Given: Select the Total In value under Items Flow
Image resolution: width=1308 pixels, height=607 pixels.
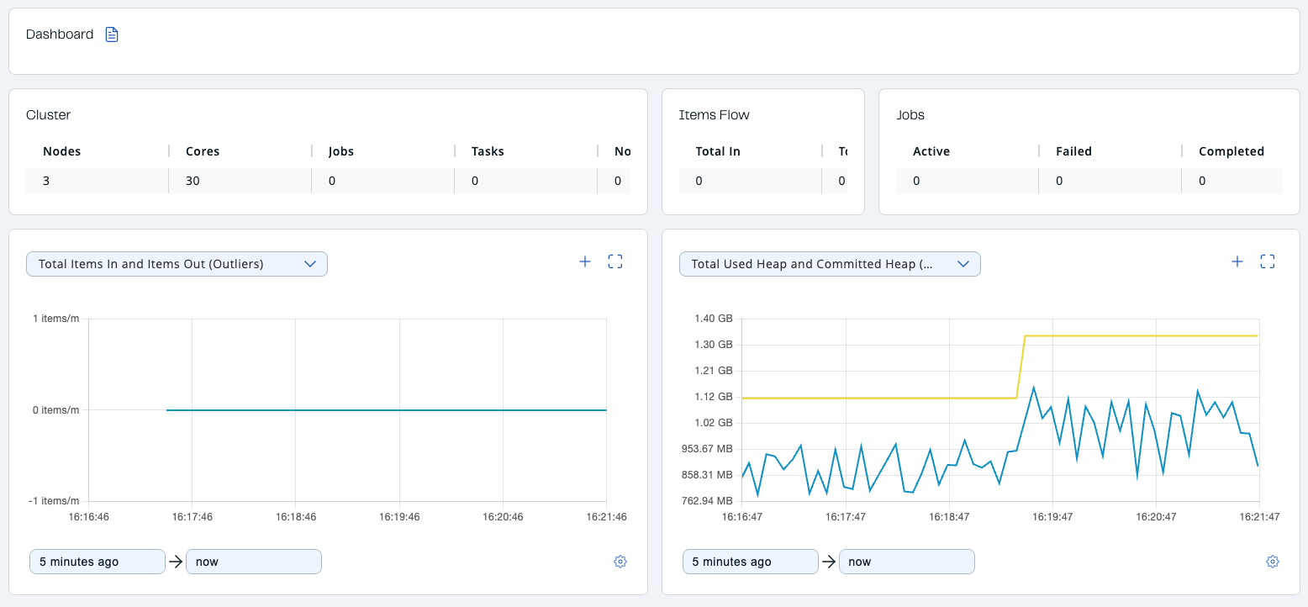Looking at the screenshot, I should 699,180.
